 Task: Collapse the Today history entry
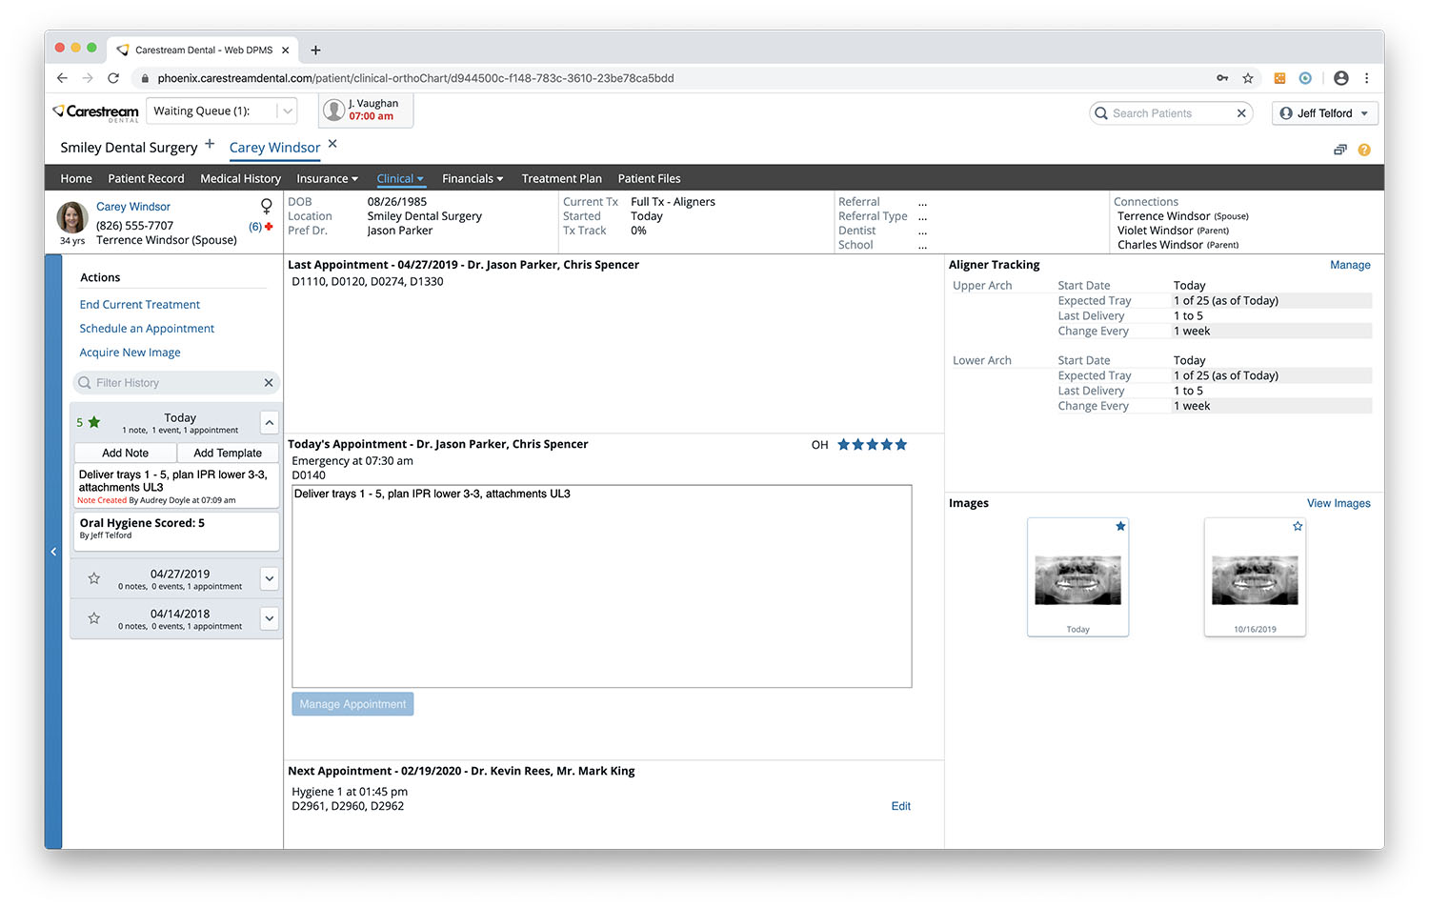[270, 422]
